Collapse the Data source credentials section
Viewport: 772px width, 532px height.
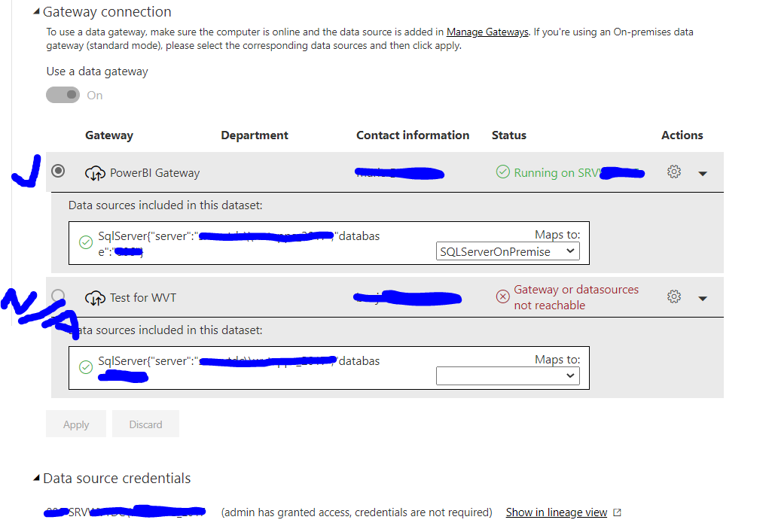(x=36, y=478)
